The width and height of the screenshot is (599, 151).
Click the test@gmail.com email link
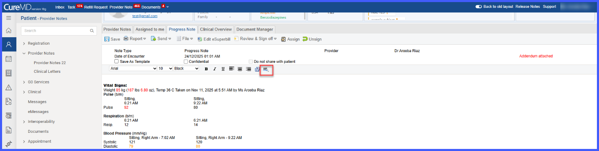145,16
